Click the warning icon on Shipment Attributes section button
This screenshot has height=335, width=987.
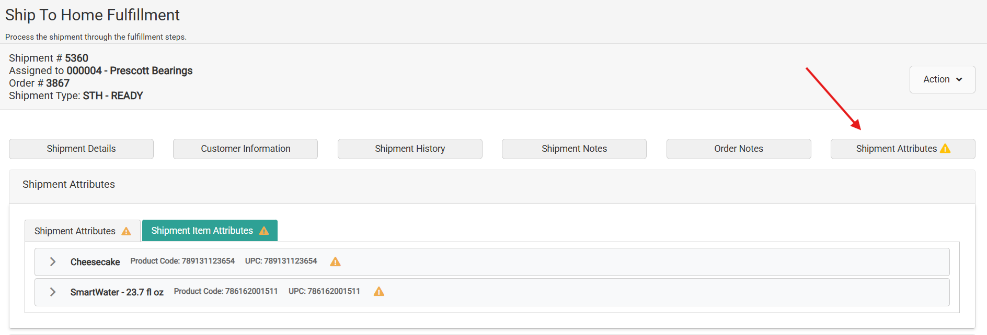coord(946,148)
